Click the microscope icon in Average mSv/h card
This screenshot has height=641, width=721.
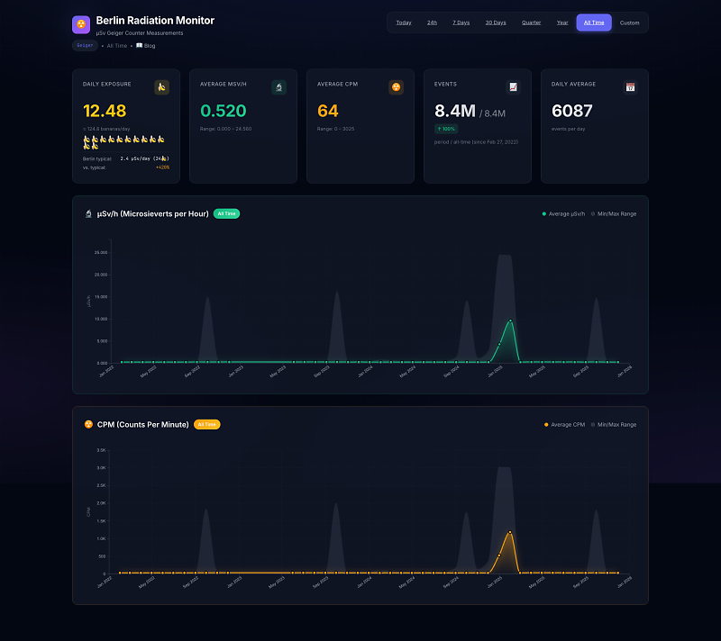pos(278,87)
